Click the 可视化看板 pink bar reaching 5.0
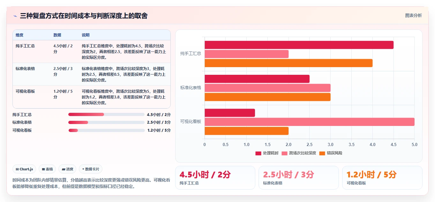This screenshot has width=435, height=202. [310, 122]
